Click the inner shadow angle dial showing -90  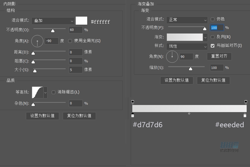pos(37,41)
